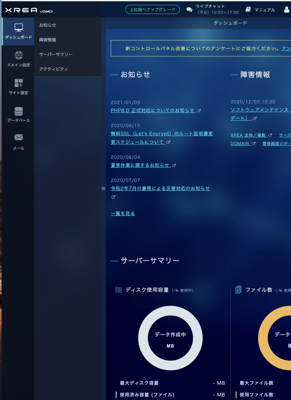The width and height of the screenshot is (291, 400).
Task: Click the ≡ handle beside the submenu panel
Action: pyautogui.click(x=103, y=189)
